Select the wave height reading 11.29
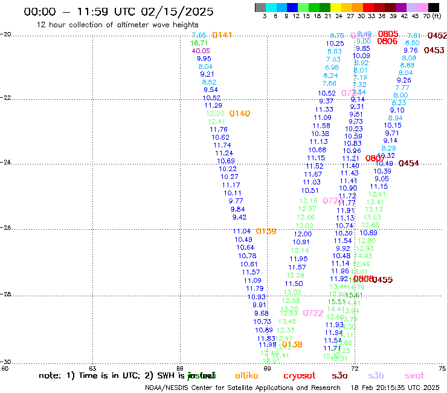 (213, 106)
